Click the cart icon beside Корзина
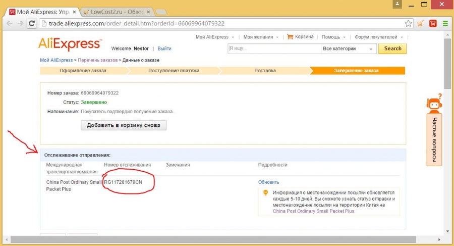This screenshot has height=246, width=454. click(290, 37)
